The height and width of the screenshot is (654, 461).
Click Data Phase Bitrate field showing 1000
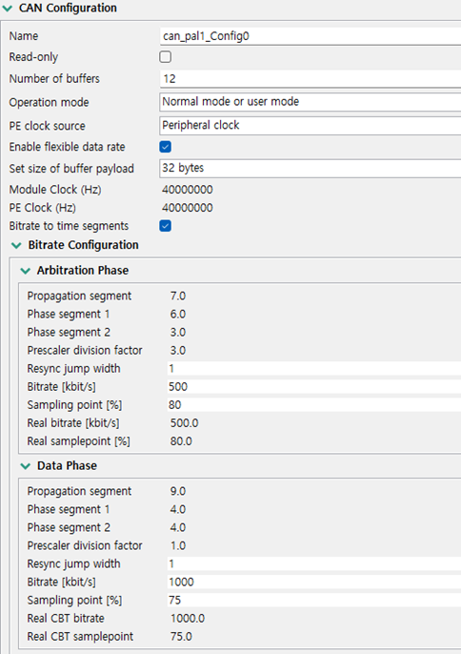pos(314,582)
